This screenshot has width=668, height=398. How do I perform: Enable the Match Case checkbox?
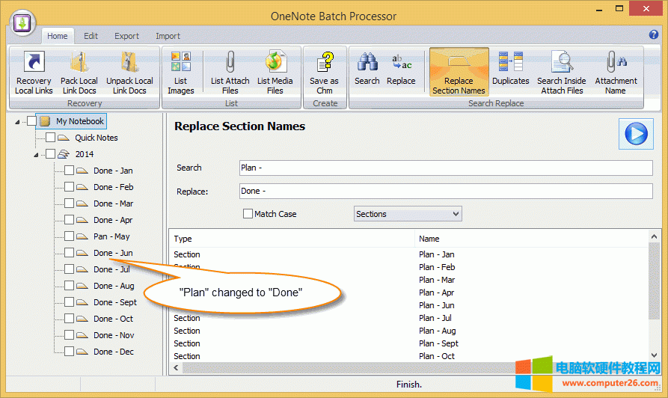(248, 214)
